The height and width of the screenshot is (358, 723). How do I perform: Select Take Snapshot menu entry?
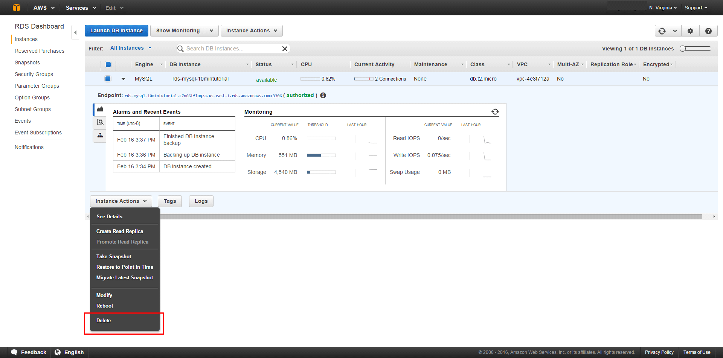[114, 256]
